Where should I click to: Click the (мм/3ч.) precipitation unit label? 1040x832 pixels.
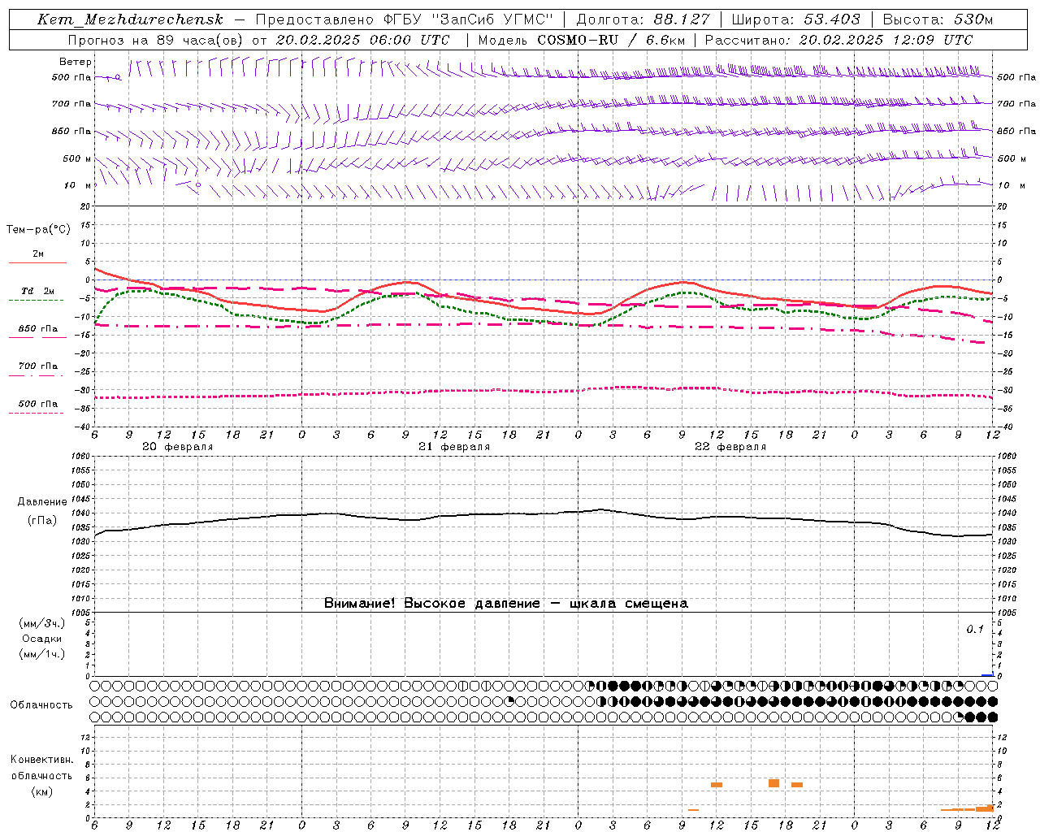pos(41,623)
